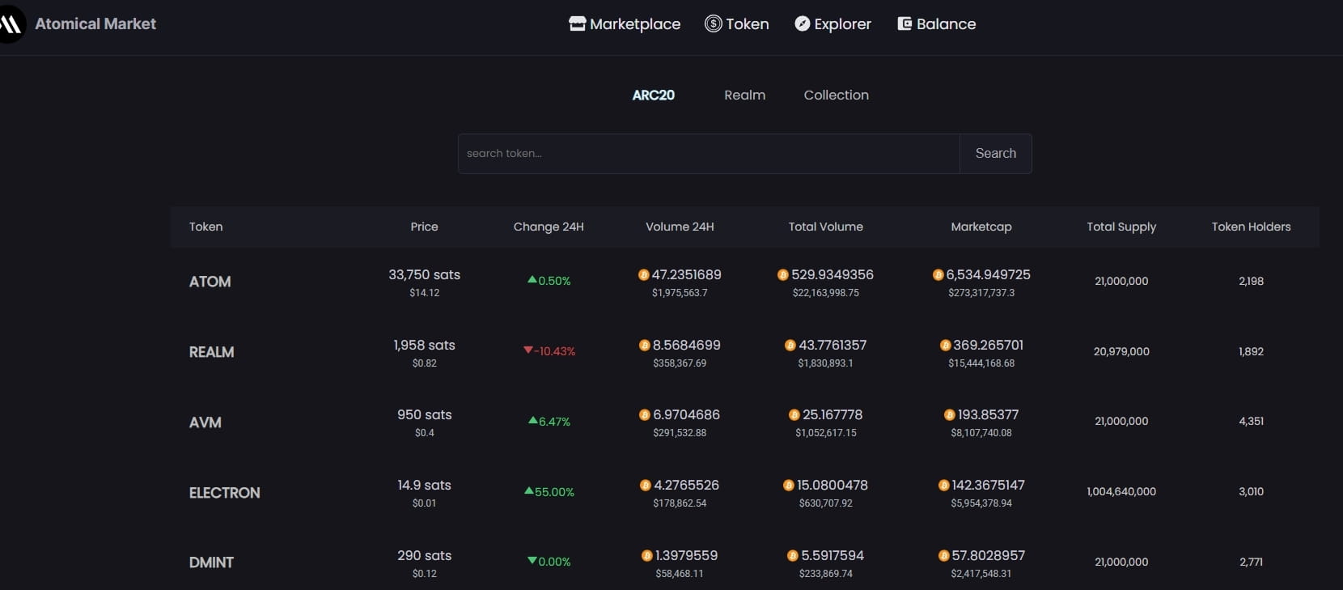Sort by the Change 24H column header

pos(548,227)
